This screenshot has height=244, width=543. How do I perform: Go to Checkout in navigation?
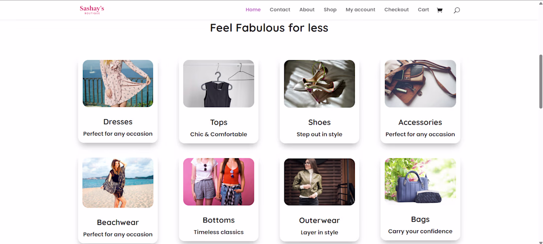tap(396, 9)
